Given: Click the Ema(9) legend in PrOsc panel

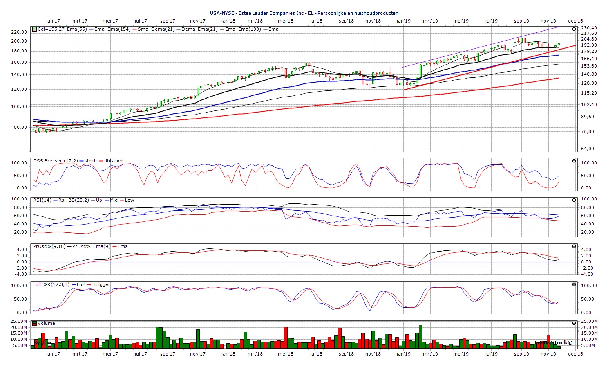Looking at the screenshot, I should pyautogui.click(x=101, y=246).
